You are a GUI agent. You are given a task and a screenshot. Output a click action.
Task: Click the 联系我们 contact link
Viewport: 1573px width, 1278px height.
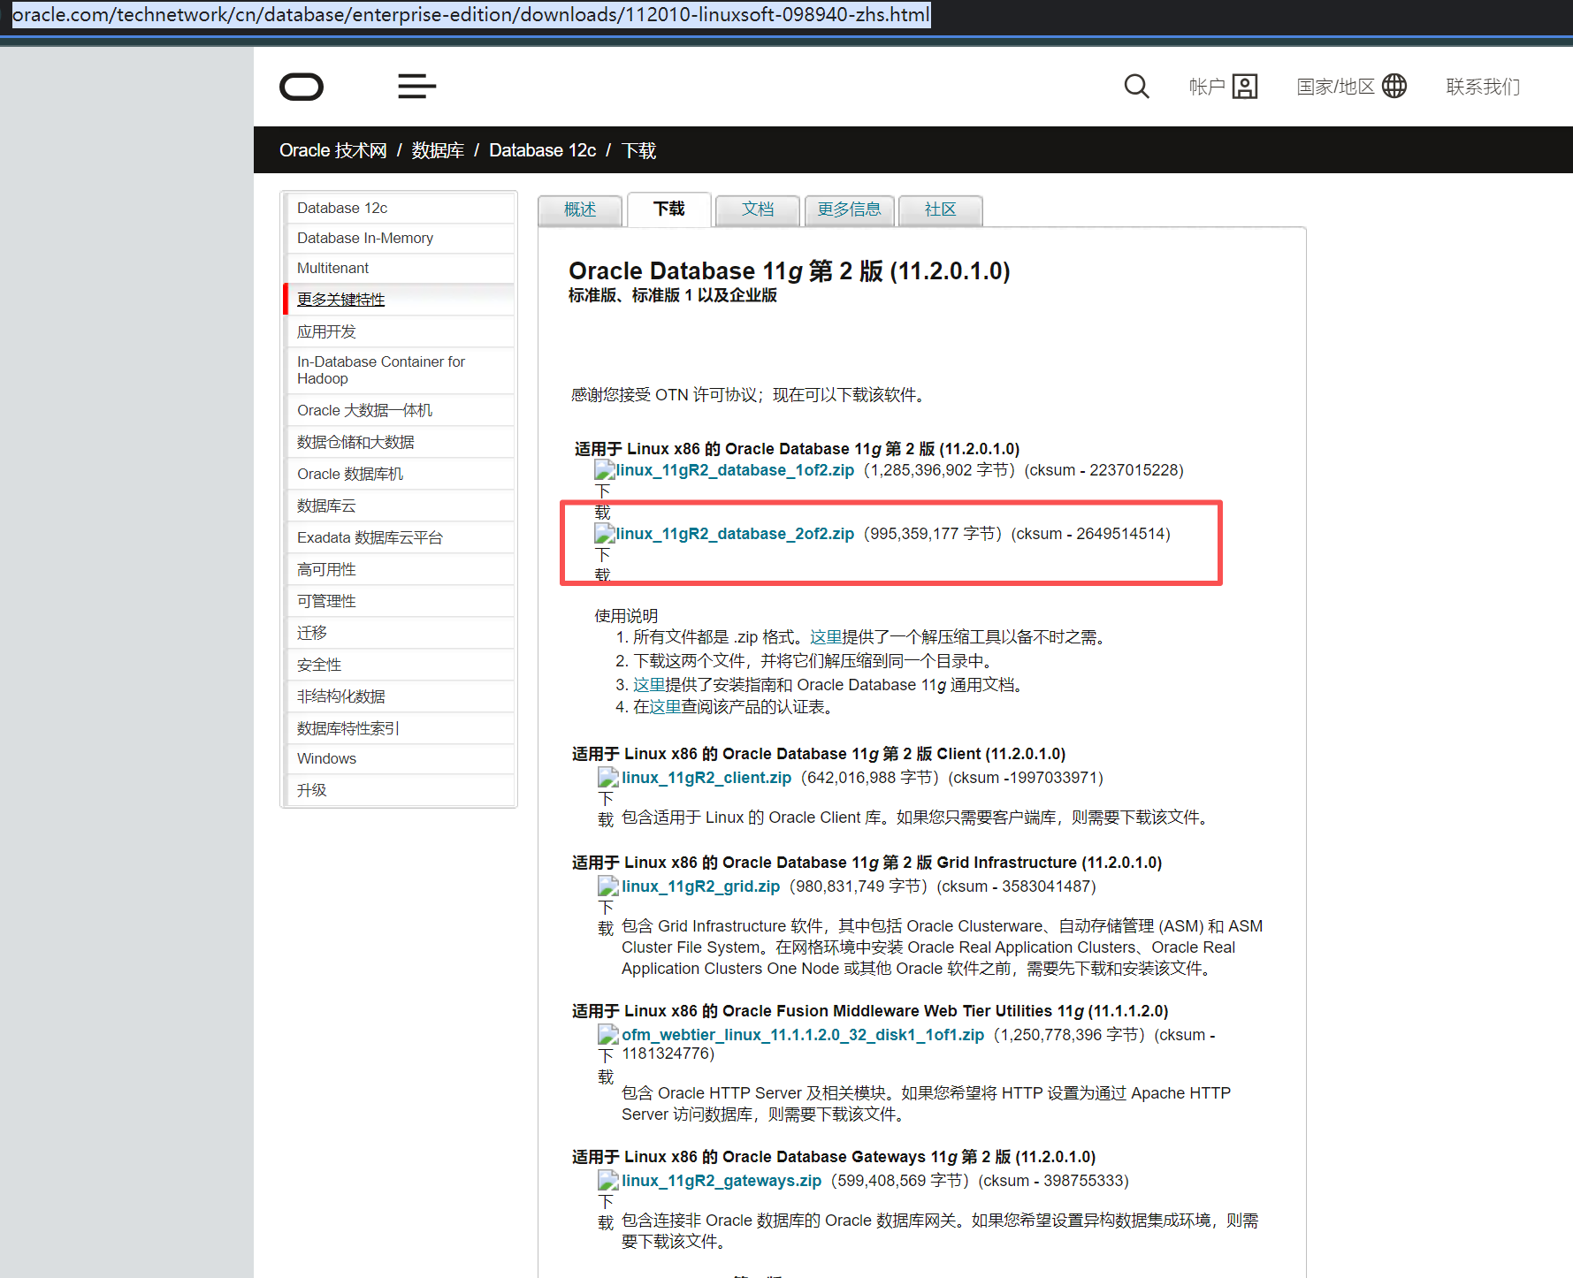click(1483, 87)
